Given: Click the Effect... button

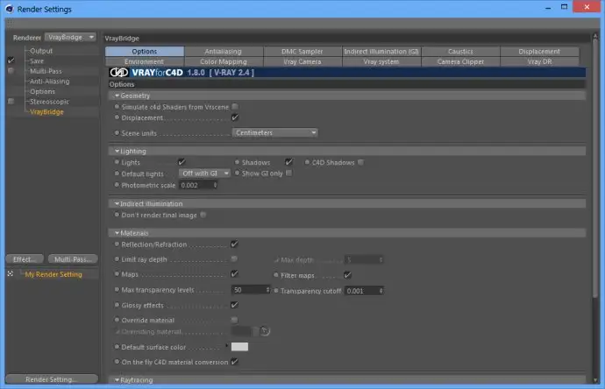Looking at the screenshot, I should 25,259.
